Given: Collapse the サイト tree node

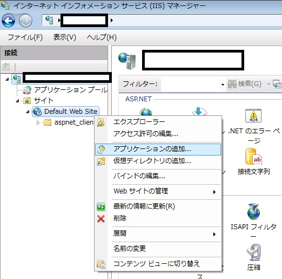Looking at the screenshot, I should [17, 101].
